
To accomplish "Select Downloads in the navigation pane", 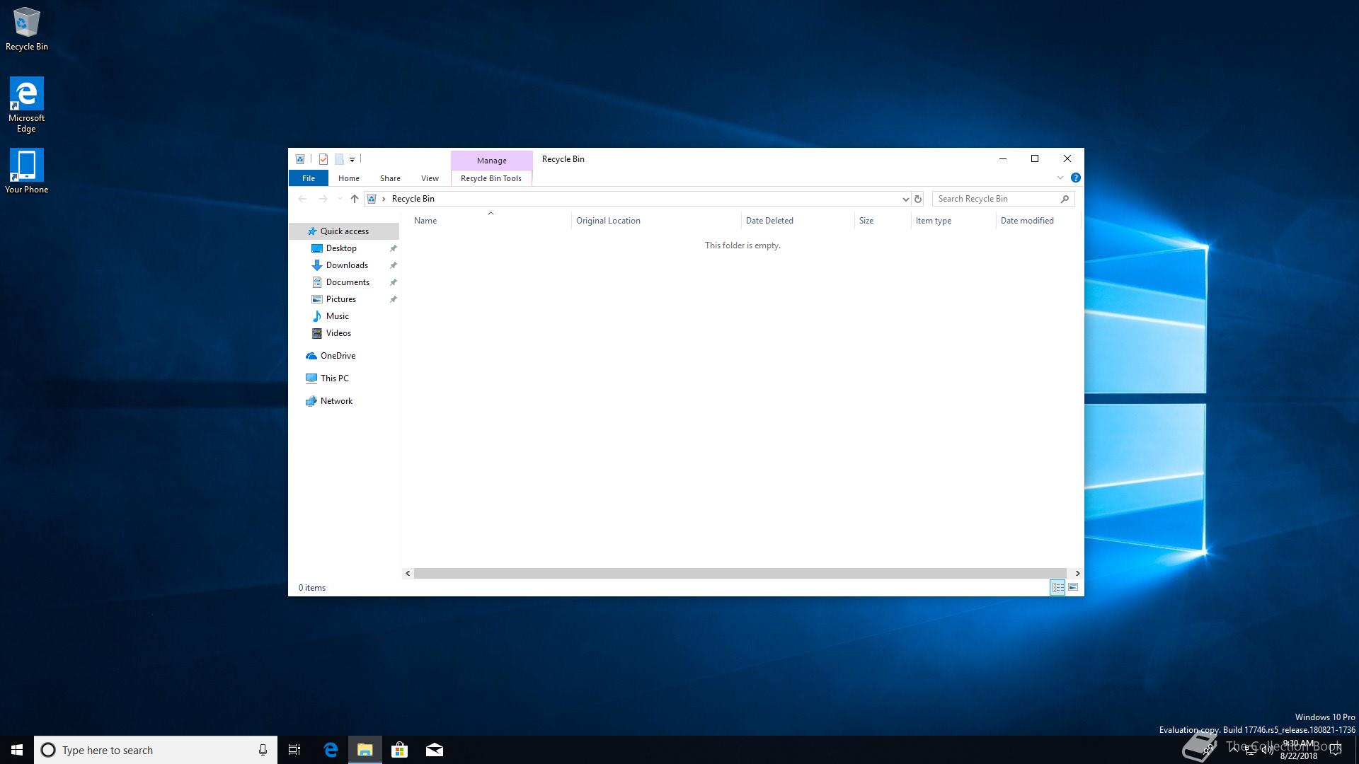I will point(347,265).
